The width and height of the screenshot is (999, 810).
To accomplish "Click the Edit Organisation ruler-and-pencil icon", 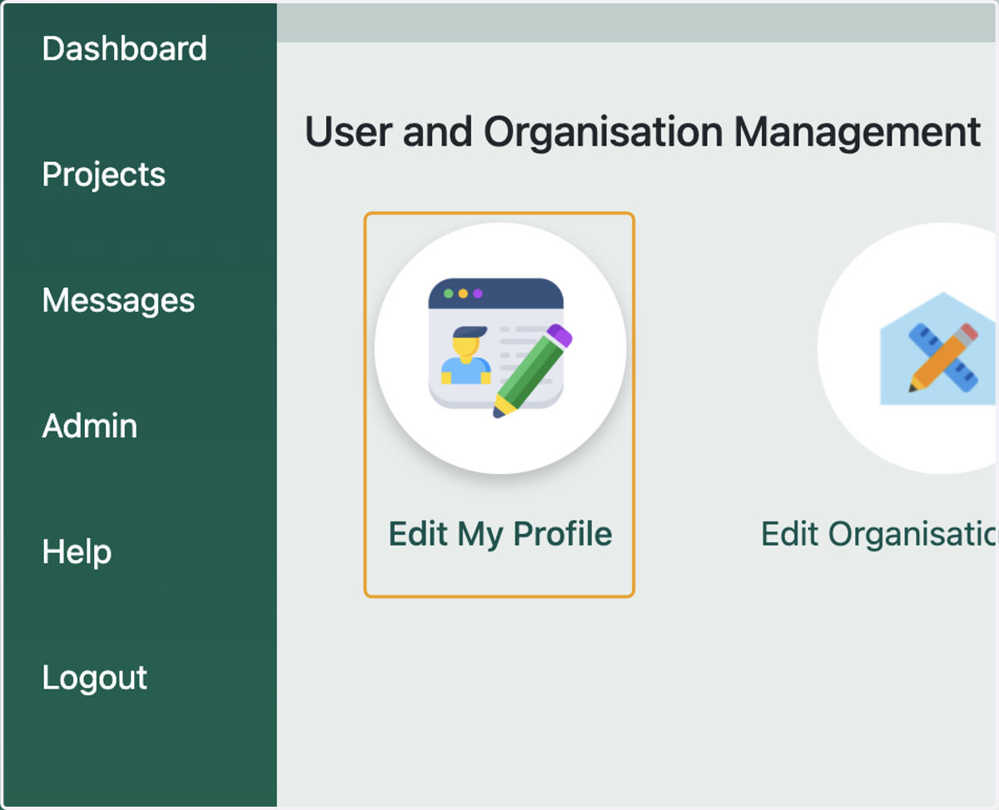I will pyautogui.click(x=908, y=348).
